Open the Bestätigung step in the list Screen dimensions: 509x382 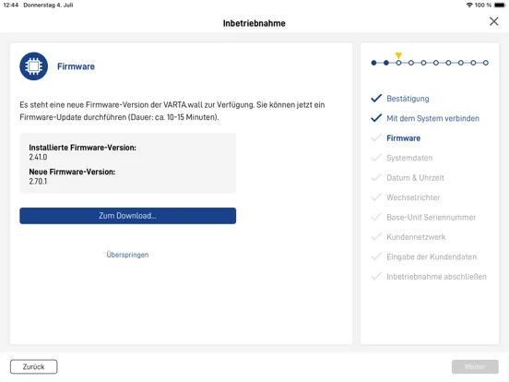pos(408,99)
